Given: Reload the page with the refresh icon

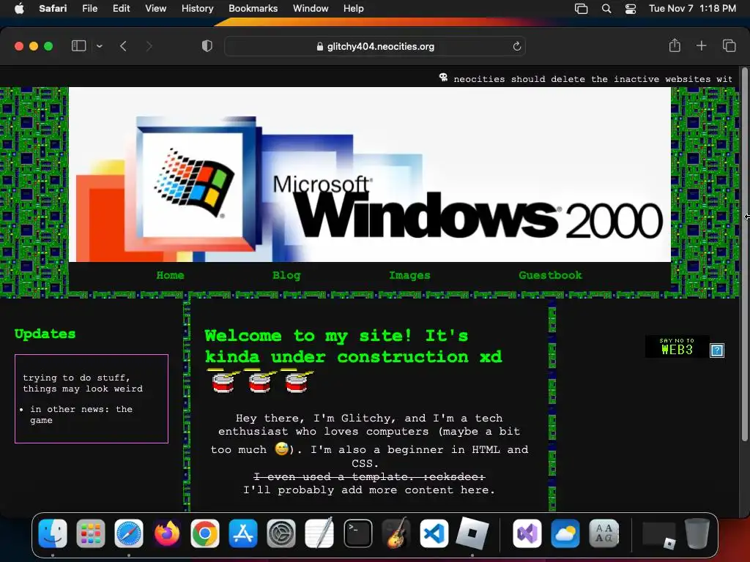Looking at the screenshot, I should point(516,46).
